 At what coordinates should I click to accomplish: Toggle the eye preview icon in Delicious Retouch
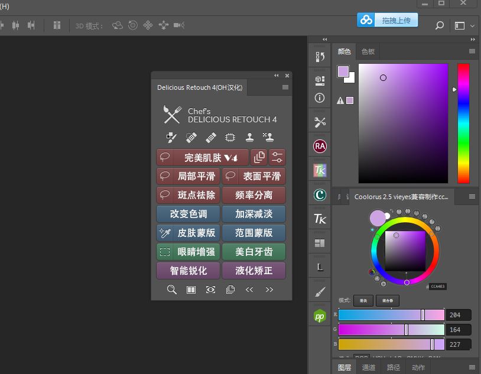tap(210, 290)
